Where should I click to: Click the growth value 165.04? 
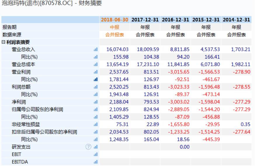point(151,139)
